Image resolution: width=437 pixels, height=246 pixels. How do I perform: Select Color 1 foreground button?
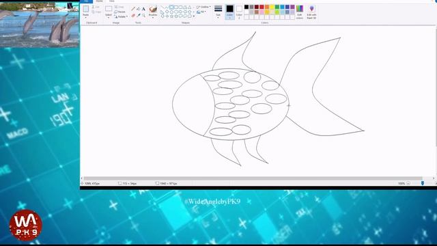coord(229,12)
